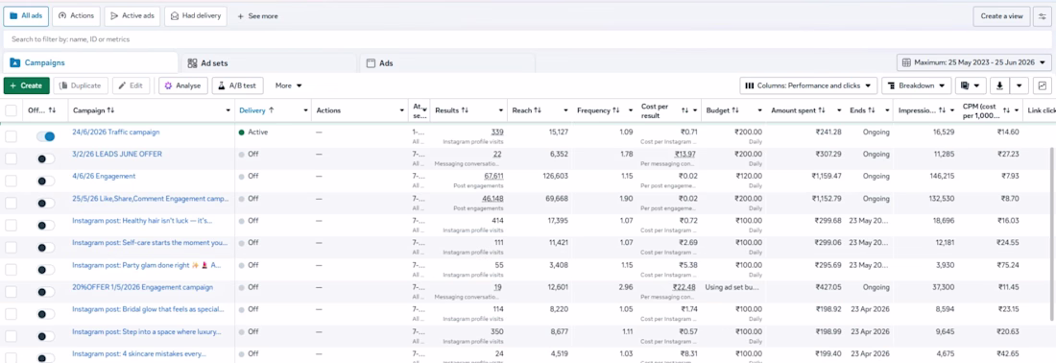Image resolution: width=1056 pixels, height=363 pixels.
Task: Select the Step into a space post checkbox
Action: (x=11, y=335)
